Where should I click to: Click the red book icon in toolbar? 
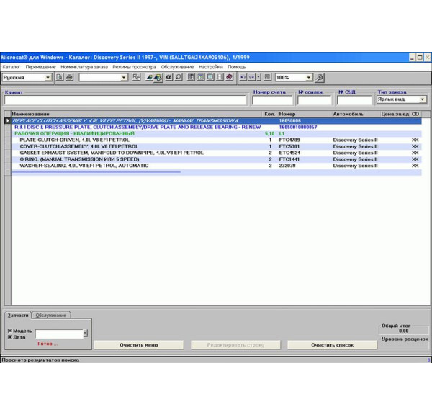coord(229,78)
